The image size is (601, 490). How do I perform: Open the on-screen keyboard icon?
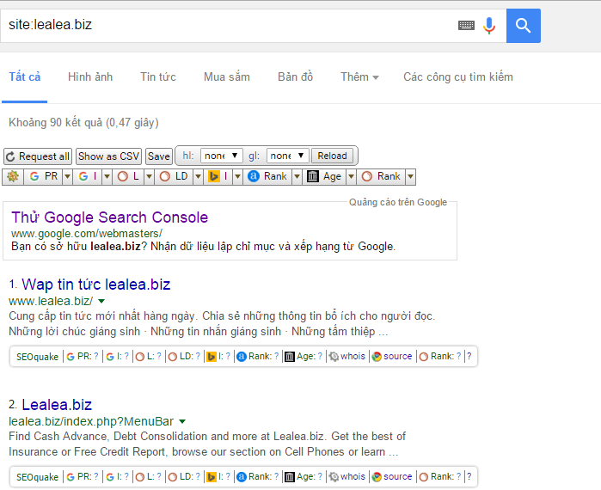[467, 26]
